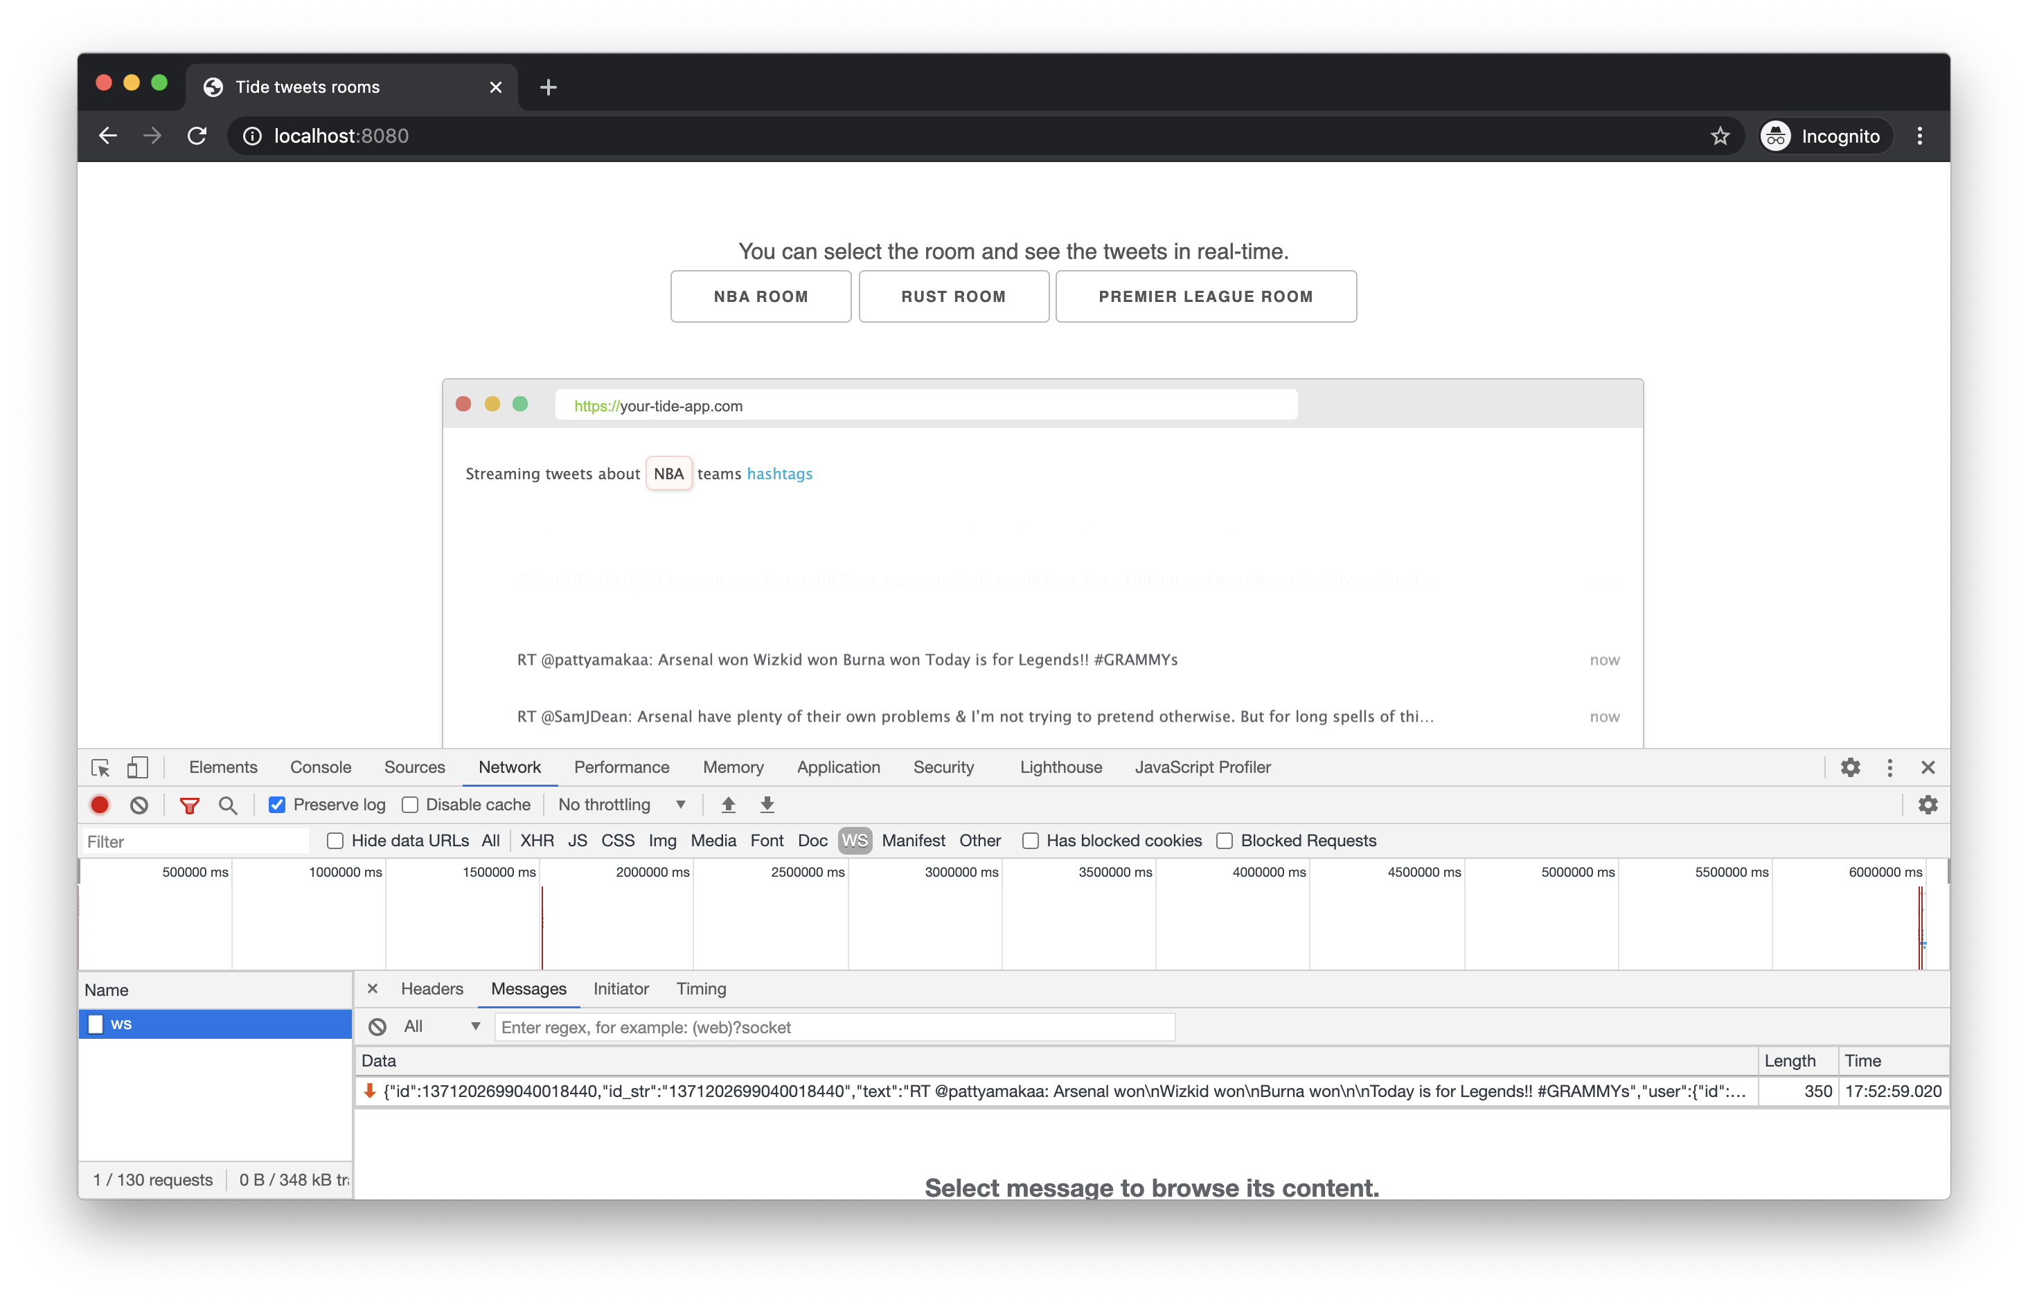Follow the hashtags link
Viewport: 2028px width, 1302px height.
click(x=779, y=474)
